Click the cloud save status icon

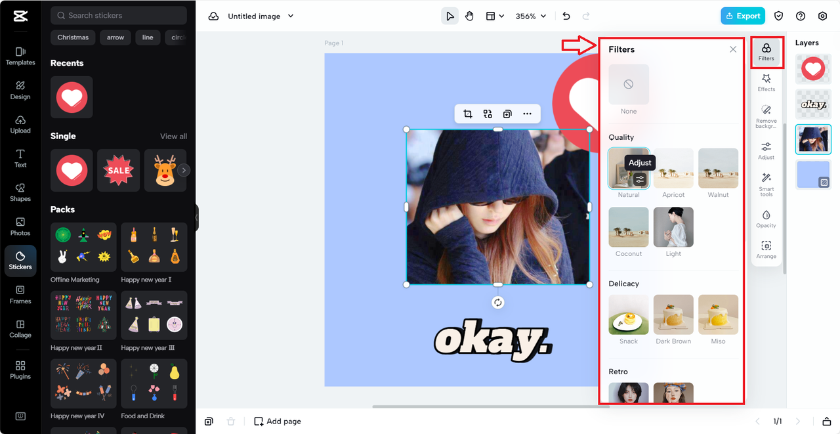(213, 16)
